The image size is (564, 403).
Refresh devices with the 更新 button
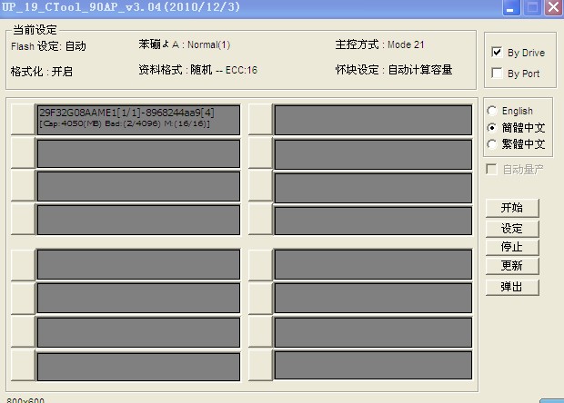point(512,266)
